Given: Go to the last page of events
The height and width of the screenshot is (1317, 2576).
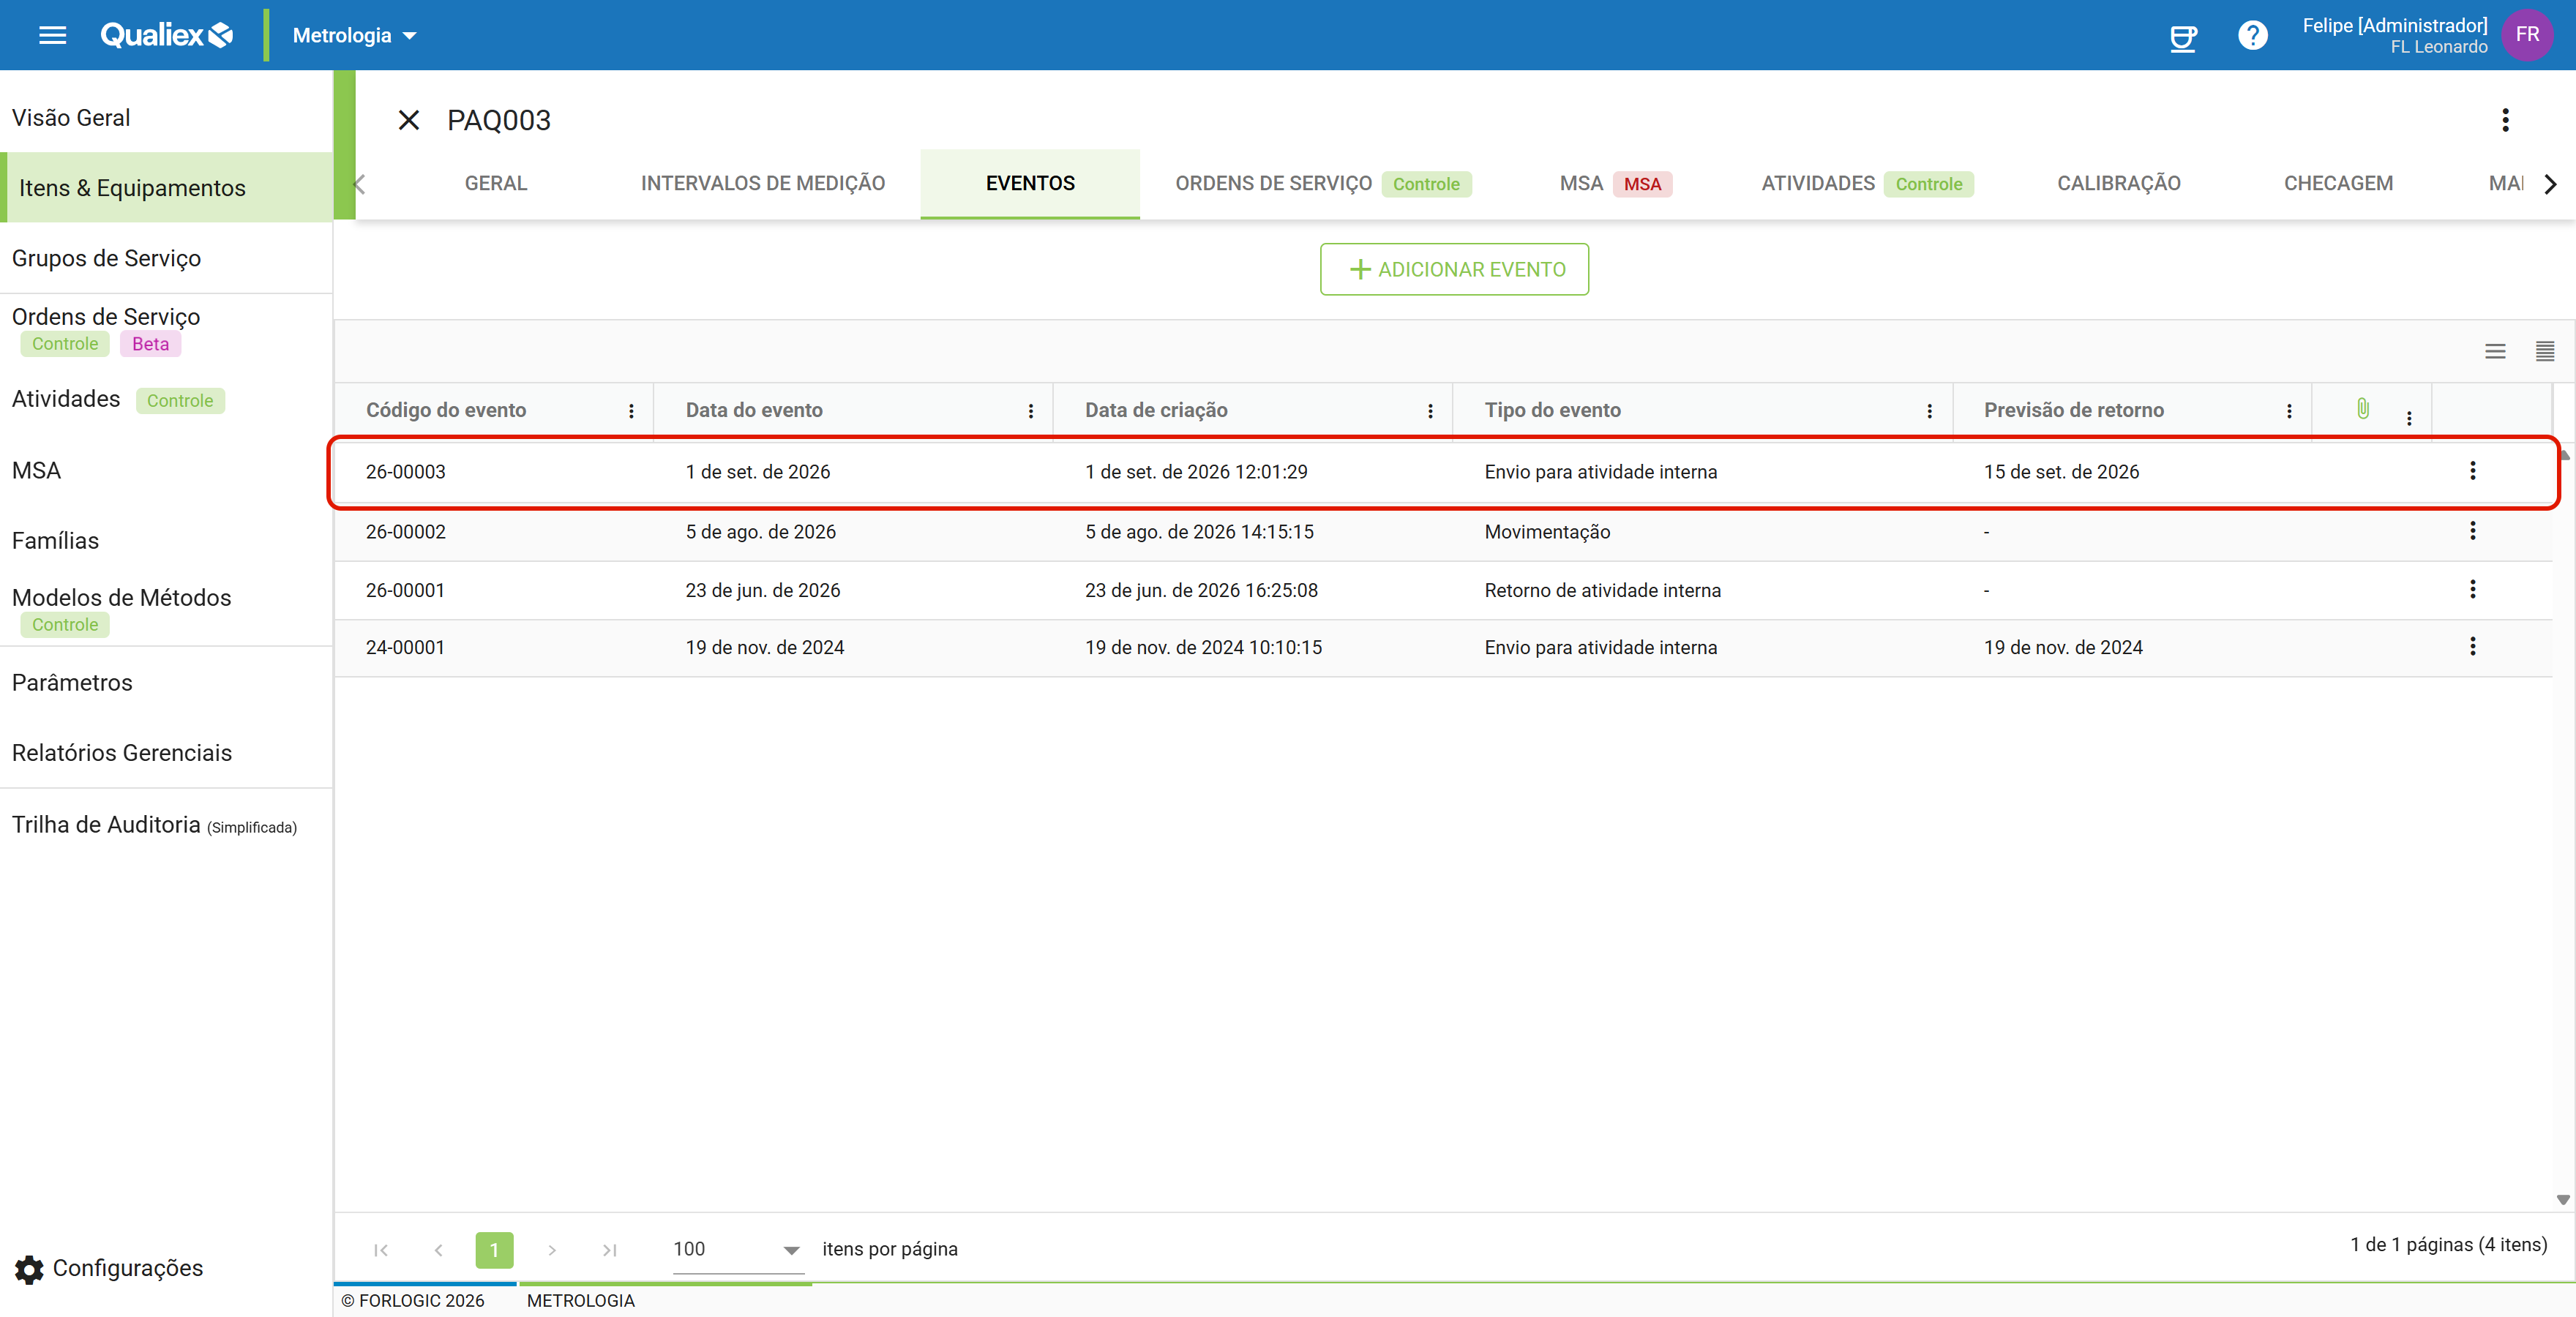Looking at the screenshot, I should click(x=609, y=1250).
